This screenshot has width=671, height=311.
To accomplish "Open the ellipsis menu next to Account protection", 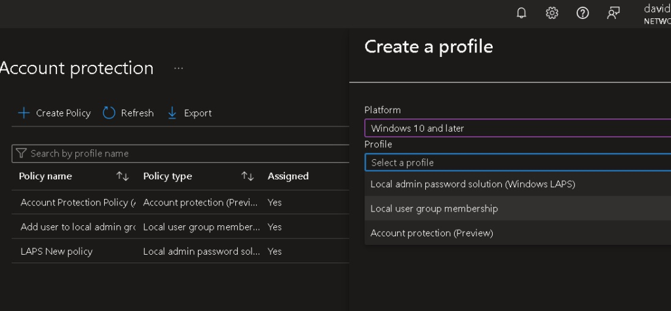I will [x=178, y=69].
